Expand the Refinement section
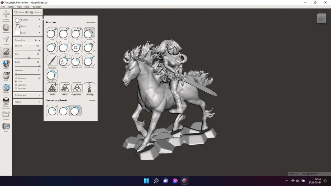This screenshot has height=186, width=331. [27, 95]
